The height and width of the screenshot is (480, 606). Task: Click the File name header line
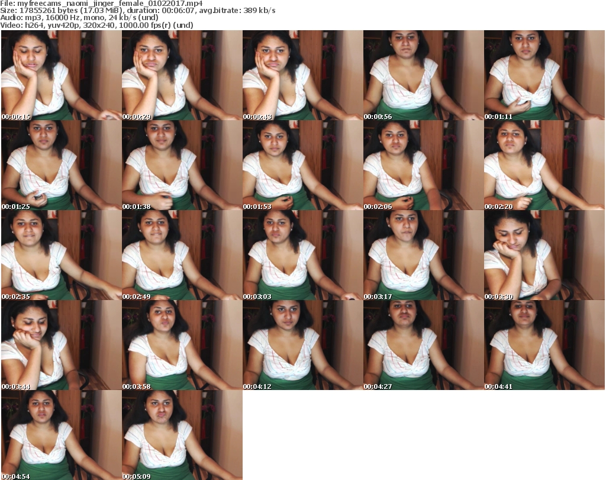101,4
